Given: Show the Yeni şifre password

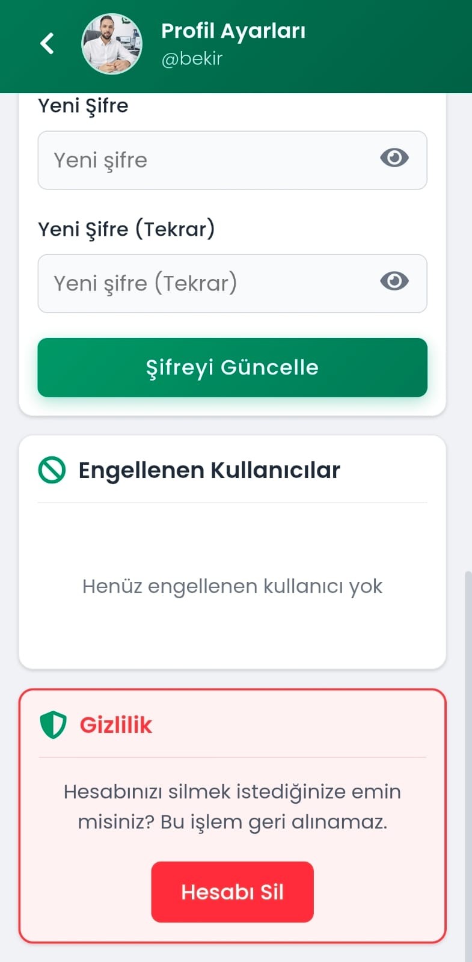Looking at the screenshot, I should click(x=394, y=158).
